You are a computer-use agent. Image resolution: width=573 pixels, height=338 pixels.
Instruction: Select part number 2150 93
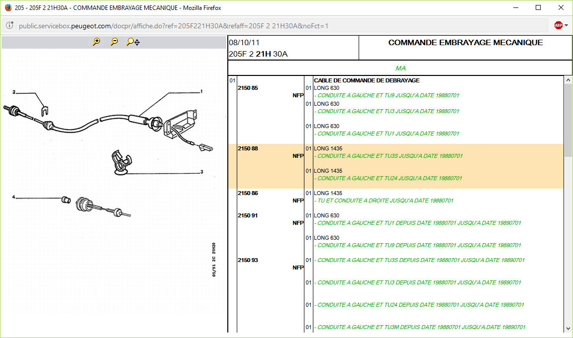(x=248, y=260)
